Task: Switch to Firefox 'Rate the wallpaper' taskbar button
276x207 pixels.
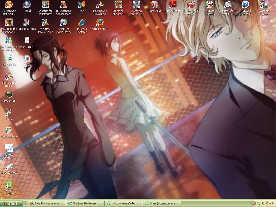Action: [47, 203]
